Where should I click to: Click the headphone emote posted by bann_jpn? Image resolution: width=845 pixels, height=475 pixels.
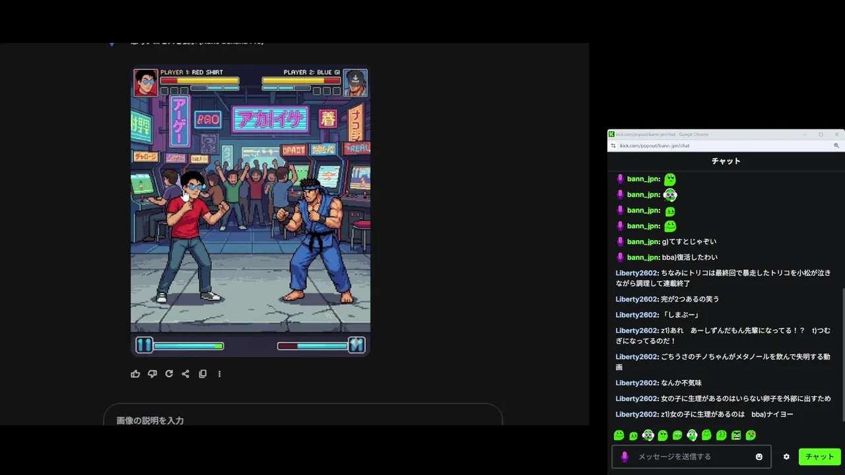click(x=670, y=195)
